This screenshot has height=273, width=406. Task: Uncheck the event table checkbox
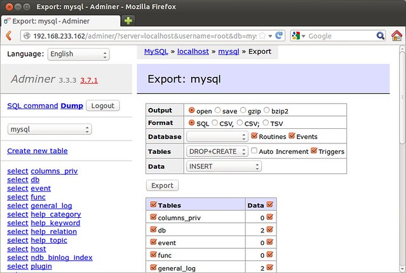pos(153,242)
